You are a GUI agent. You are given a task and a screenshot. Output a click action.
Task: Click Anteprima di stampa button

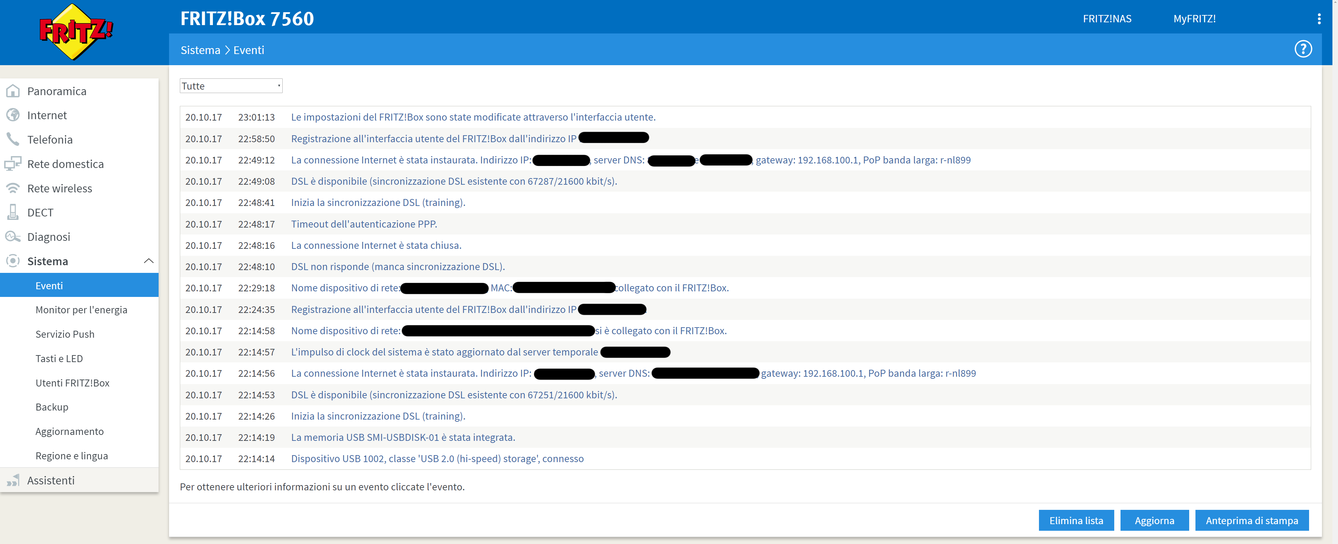1251,520
